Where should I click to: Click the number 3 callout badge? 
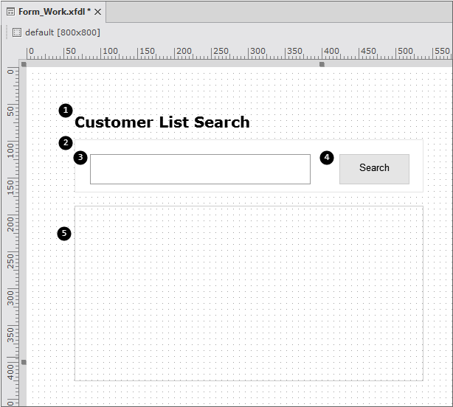[x=80, y=157]
